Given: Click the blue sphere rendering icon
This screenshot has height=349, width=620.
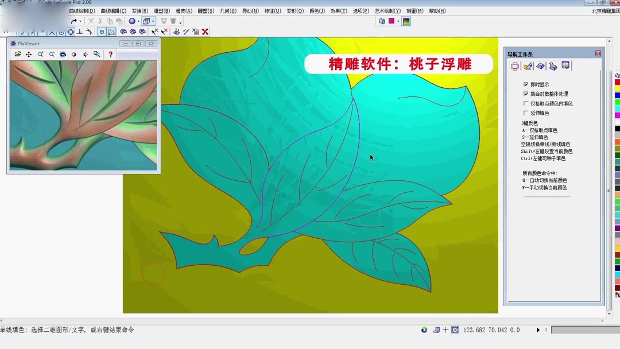Looking at the screenshot, I should point(133,21).
